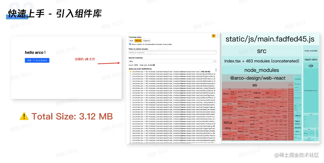Click the es/TreeSelect module row
This screenshot has height=163, width=324.
pos(172,105)
